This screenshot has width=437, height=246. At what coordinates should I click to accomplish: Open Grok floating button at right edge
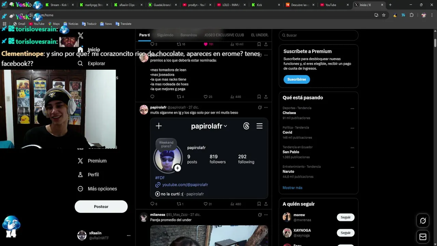[x=423, y=221]
